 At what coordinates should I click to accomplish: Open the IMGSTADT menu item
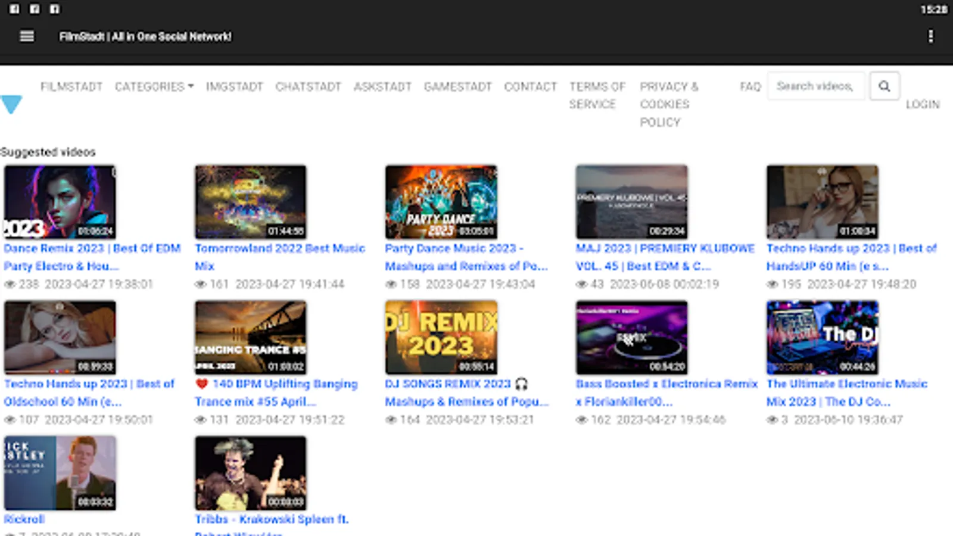(234, 87)
